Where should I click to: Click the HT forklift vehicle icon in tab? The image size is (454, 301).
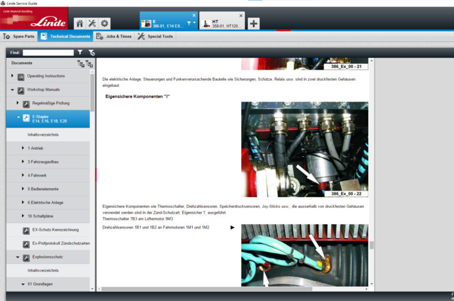206,24
